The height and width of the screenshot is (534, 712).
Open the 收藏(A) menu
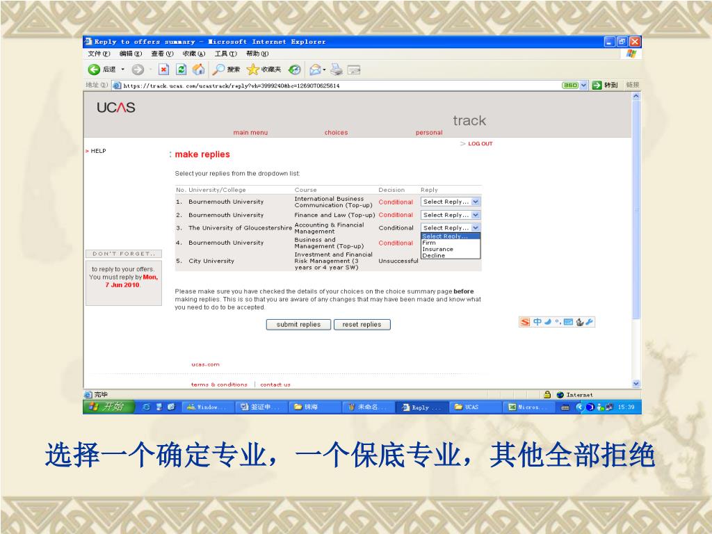coord(194,54)
